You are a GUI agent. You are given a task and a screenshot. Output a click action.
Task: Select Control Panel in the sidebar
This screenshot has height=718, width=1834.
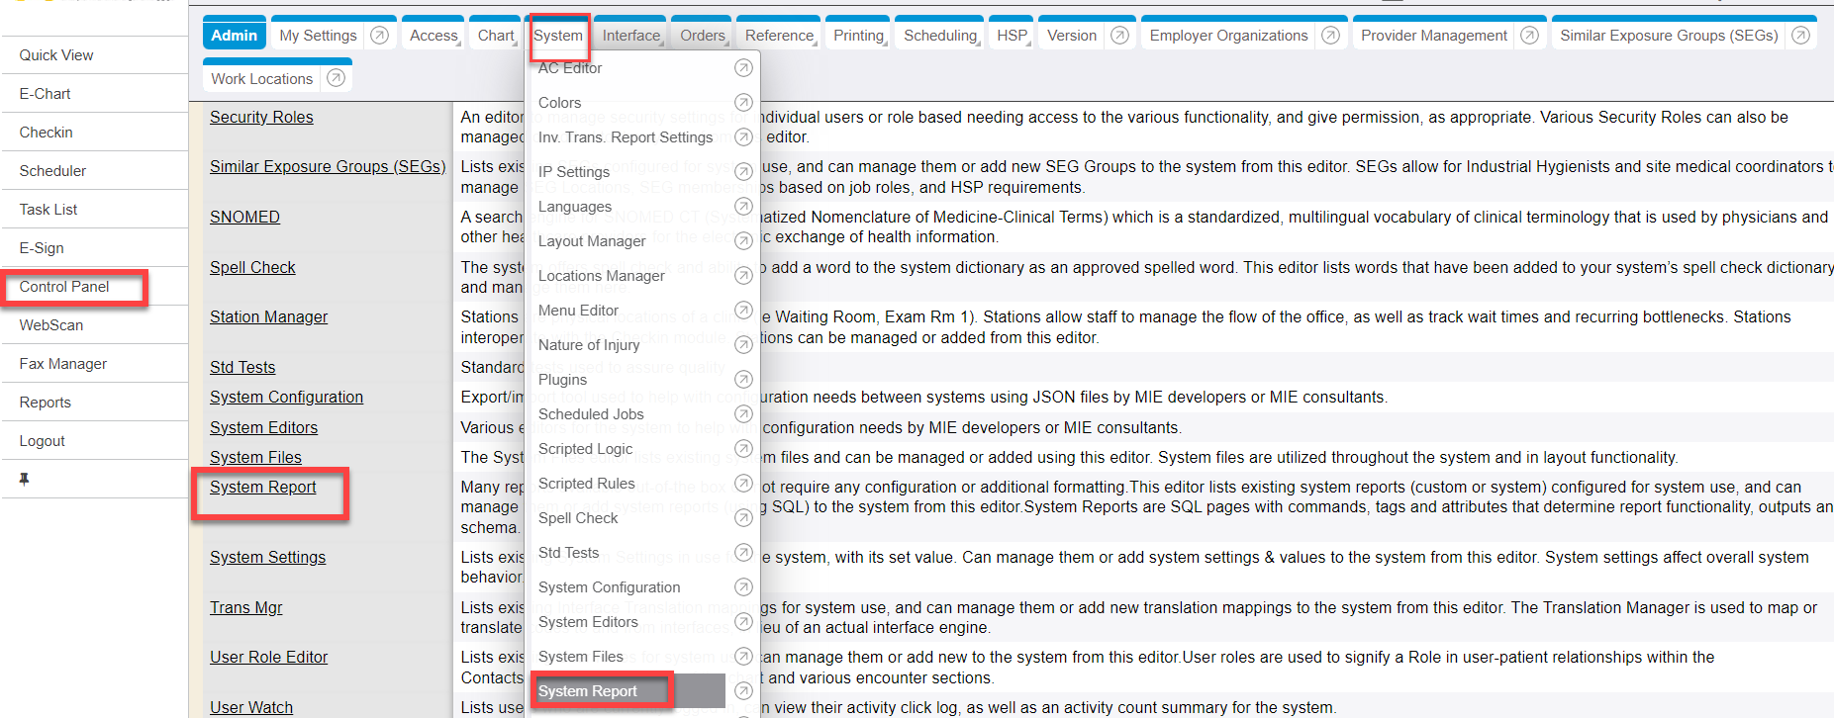click(x=64, y=287)
